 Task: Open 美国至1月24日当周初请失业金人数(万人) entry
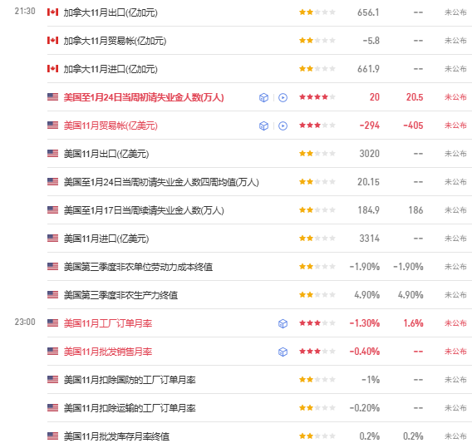[x=144, y=97]
